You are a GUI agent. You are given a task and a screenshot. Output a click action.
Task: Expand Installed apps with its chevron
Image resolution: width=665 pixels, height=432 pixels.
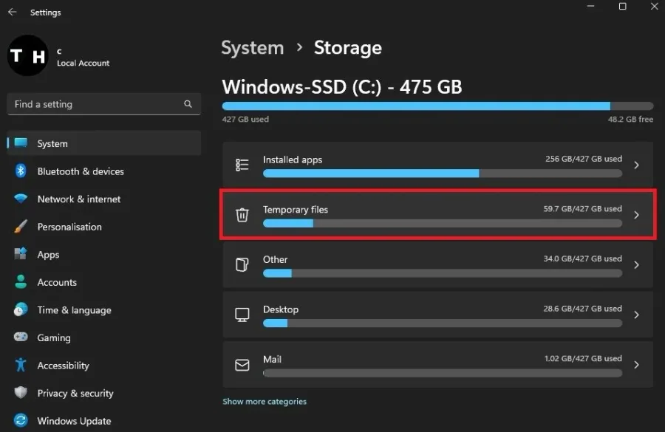pyautogui.click(x=637, y=165)
